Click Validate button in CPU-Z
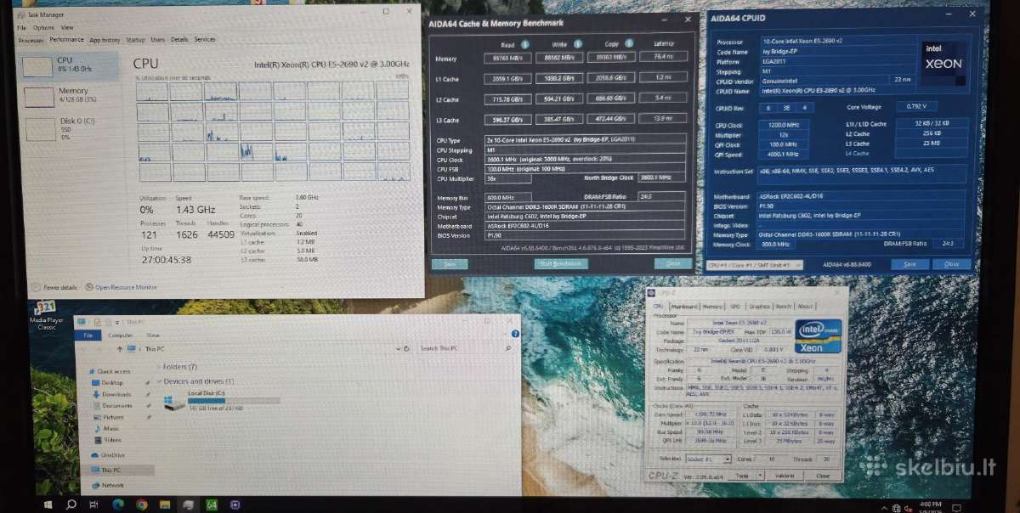This screenshot has height=513, width=1020. tap(785, 476)
